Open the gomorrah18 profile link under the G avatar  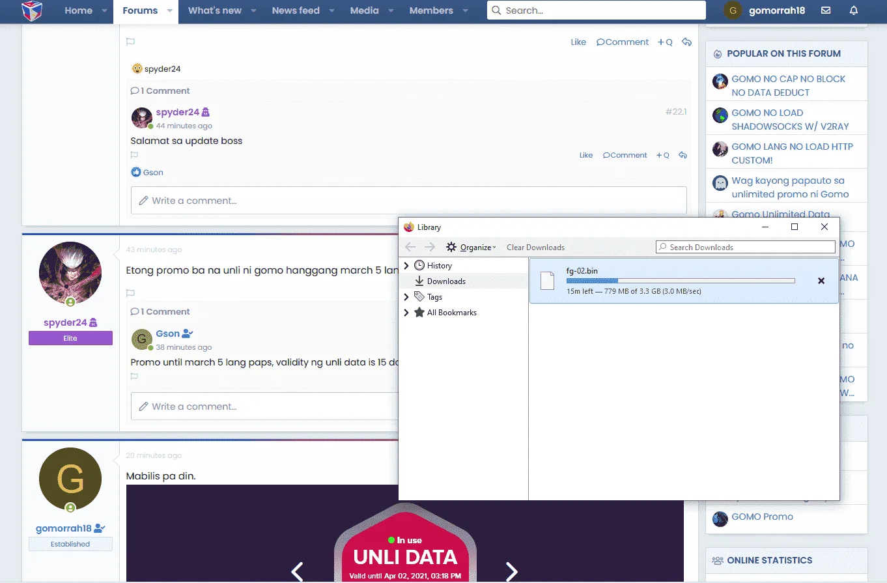[64, 528]
